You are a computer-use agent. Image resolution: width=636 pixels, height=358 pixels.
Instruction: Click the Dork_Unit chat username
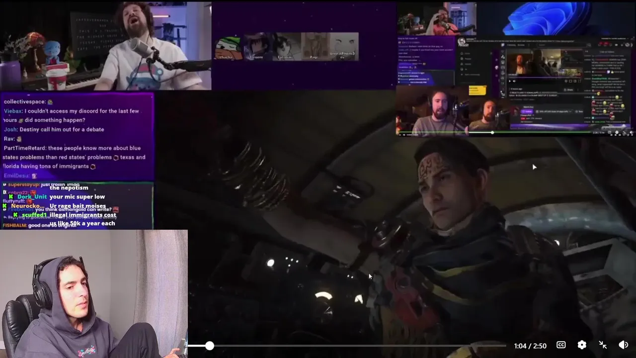32,197
